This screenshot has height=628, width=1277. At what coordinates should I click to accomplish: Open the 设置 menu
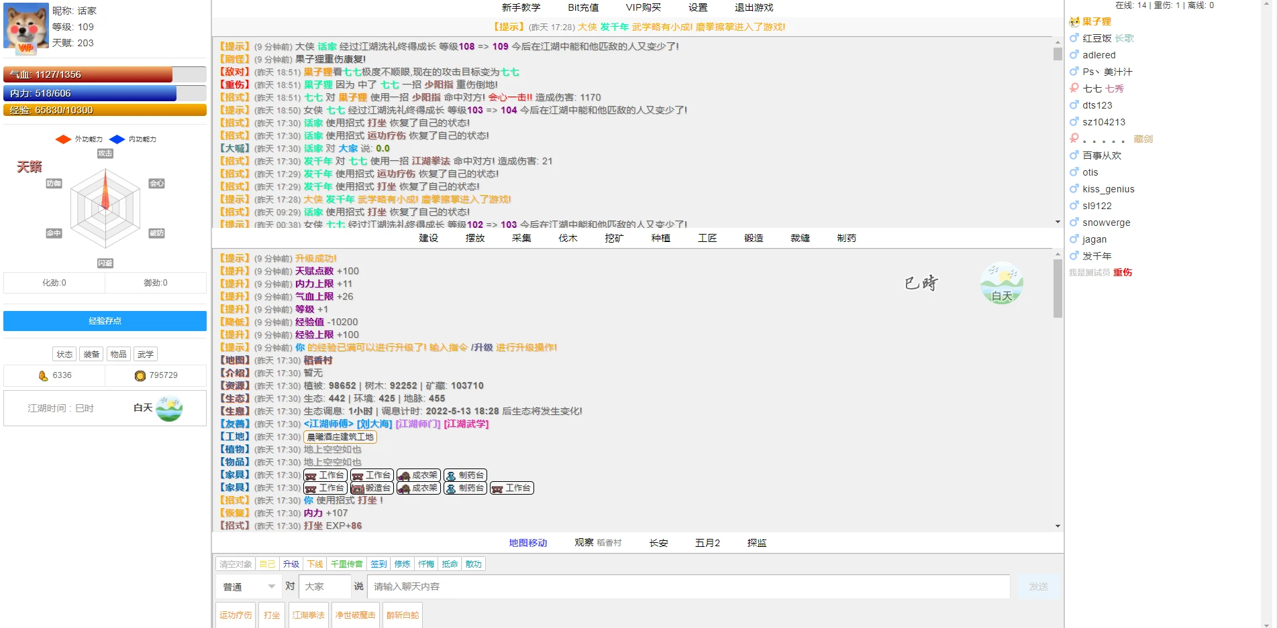click(x=698, y=8)
